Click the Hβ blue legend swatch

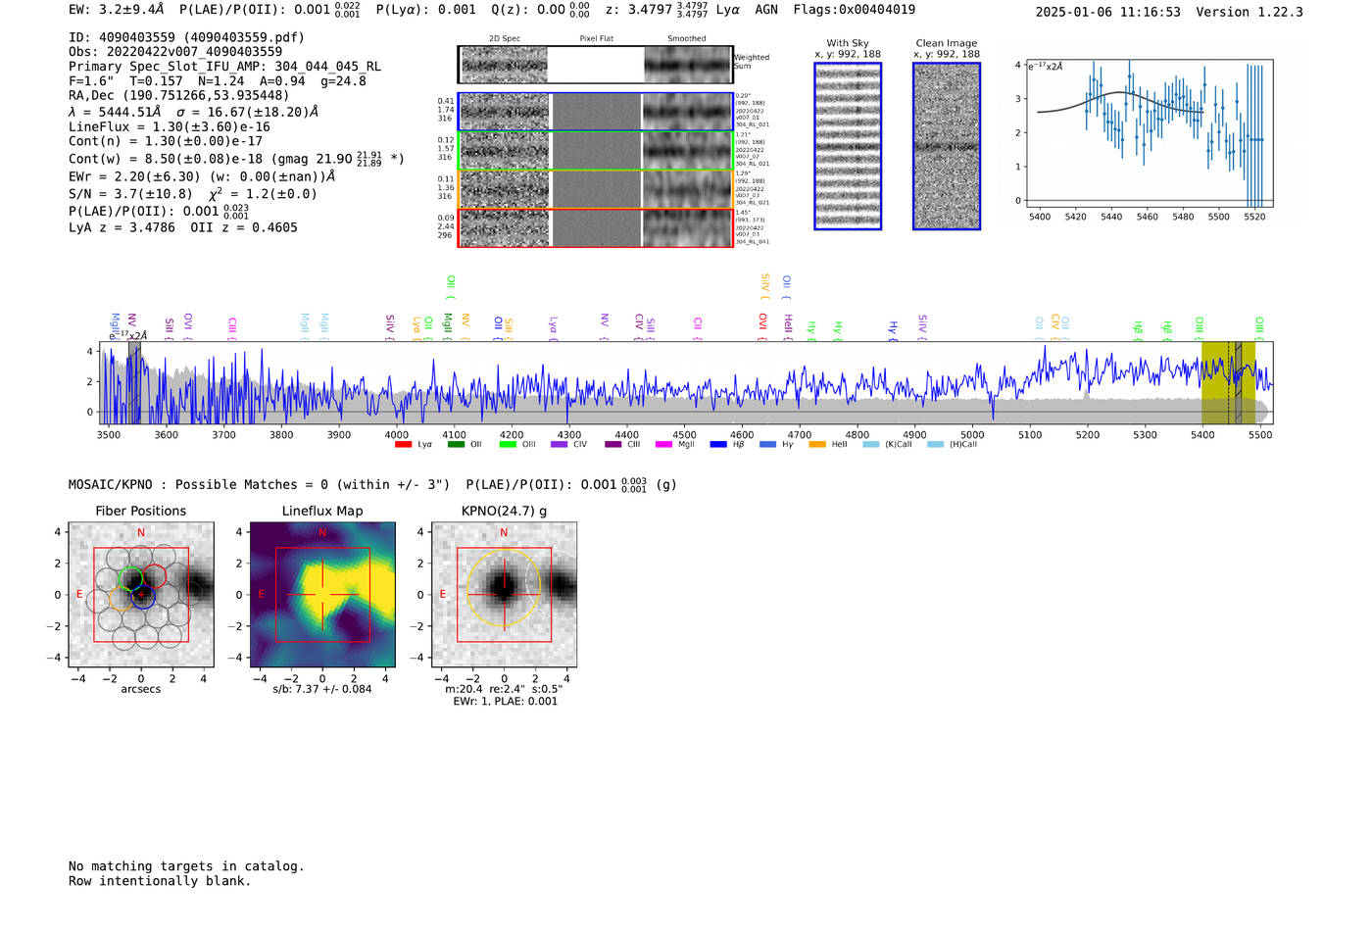tap(718, 445)
